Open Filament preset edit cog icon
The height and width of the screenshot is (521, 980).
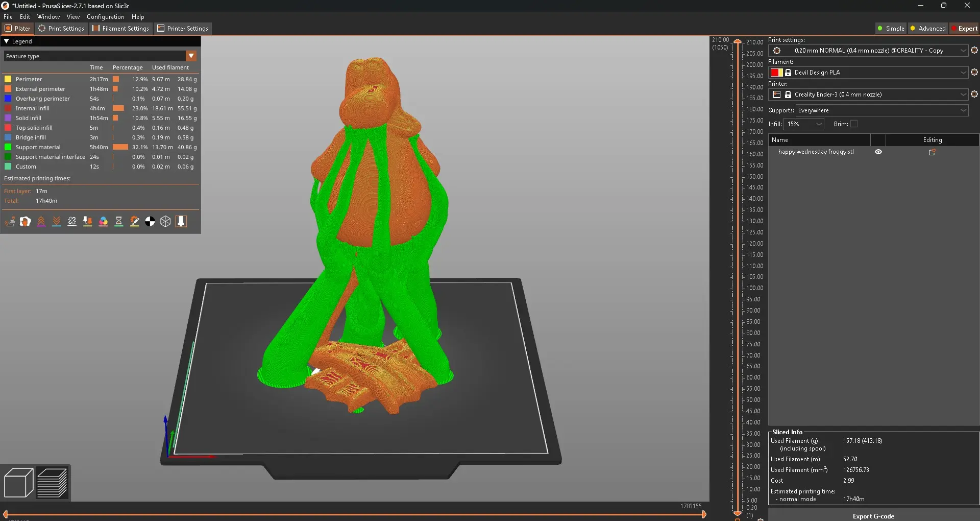click(974, 73)
